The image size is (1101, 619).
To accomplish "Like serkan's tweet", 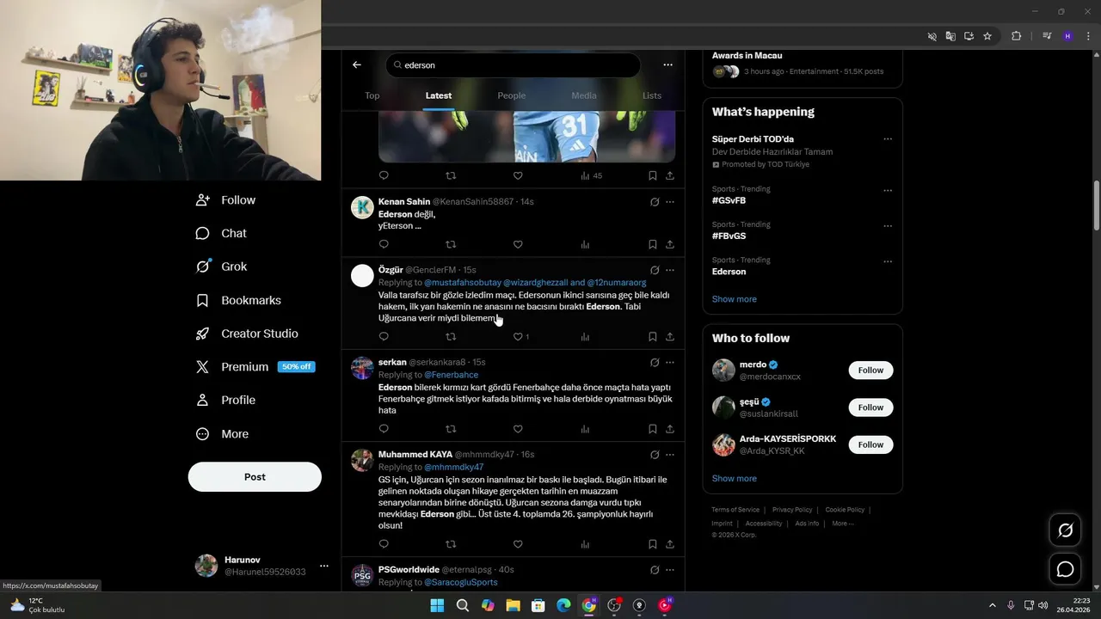I will pyautogui.click(x=518, y=428).
